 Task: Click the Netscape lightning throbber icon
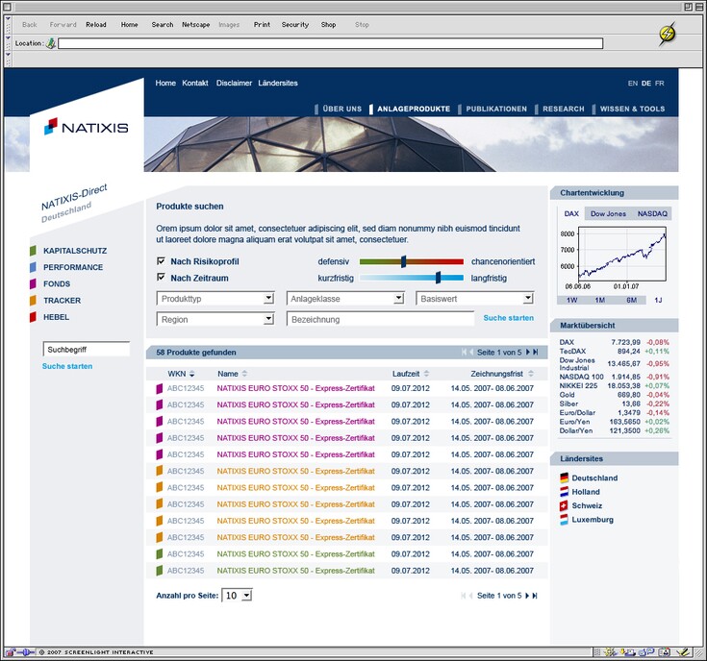667,34
